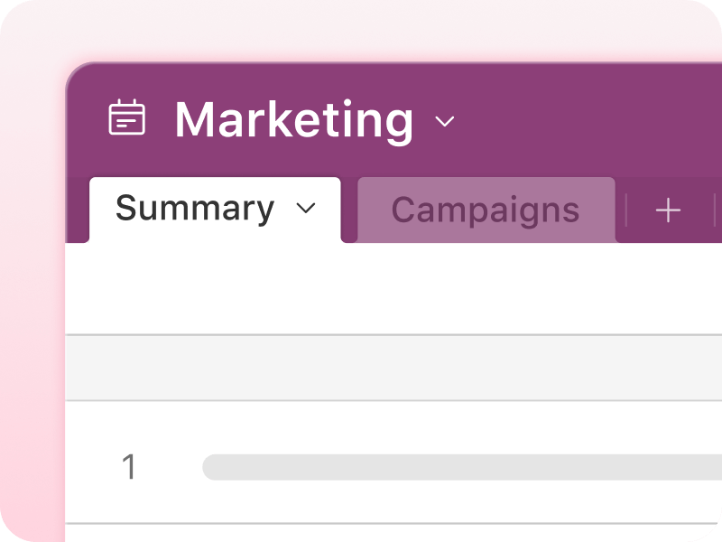Click the blank toolbar area below the tabs
Viewport: 722px width, 542px height.
coord(393,288)
